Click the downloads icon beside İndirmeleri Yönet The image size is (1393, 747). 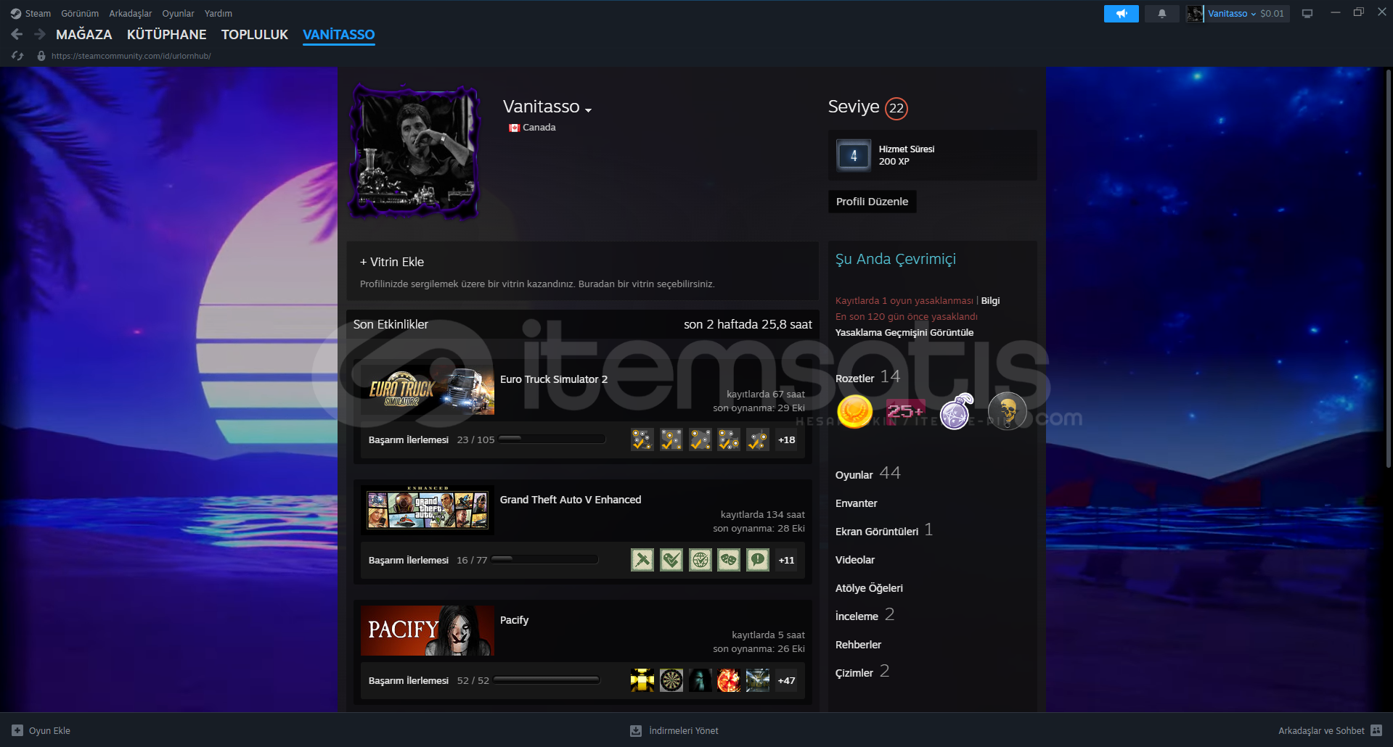pos(636,730)
